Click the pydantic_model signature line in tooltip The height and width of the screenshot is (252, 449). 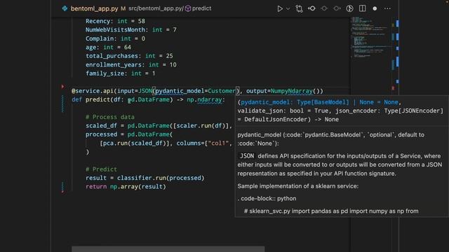click(319, 102)
